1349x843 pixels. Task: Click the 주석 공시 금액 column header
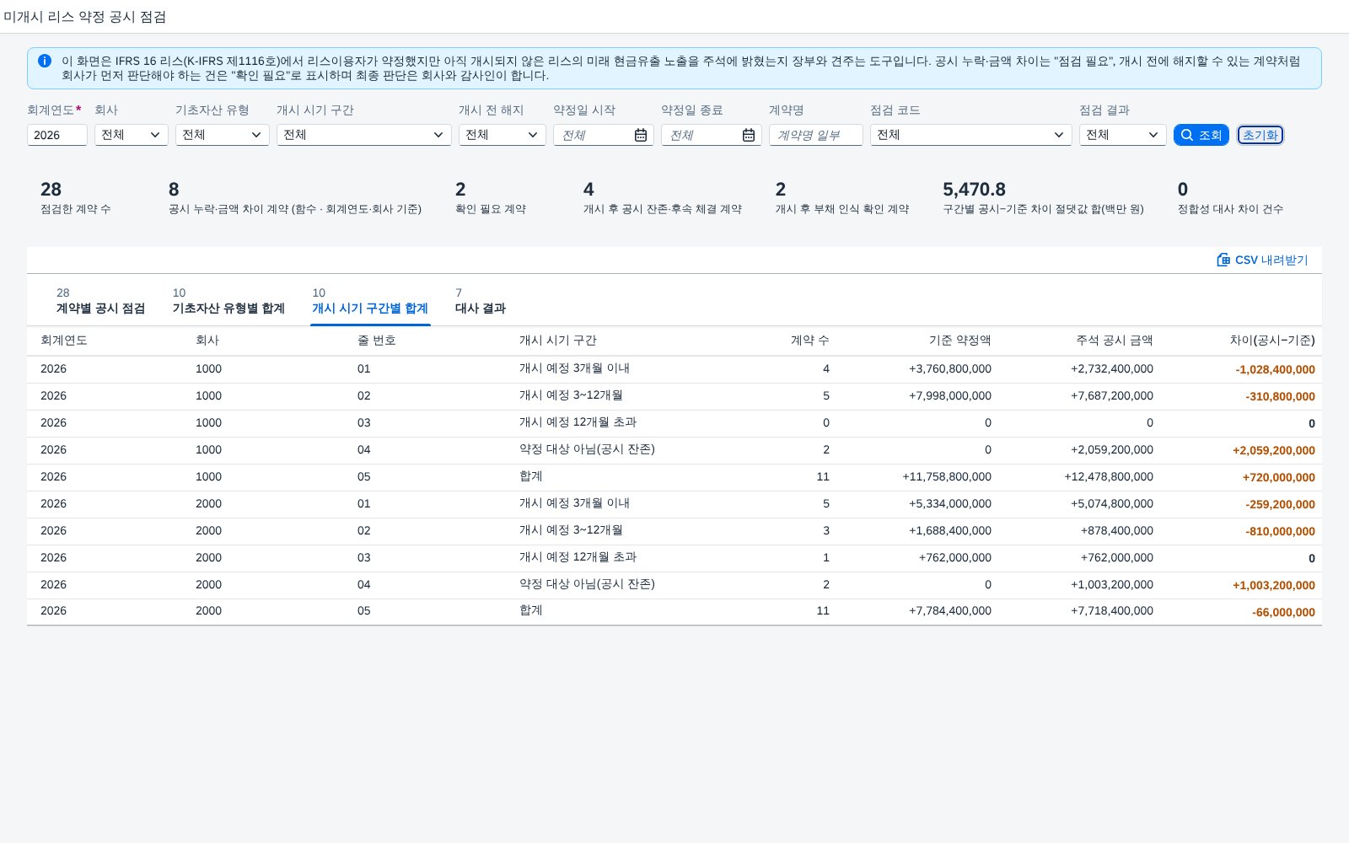pos(1115,340)
